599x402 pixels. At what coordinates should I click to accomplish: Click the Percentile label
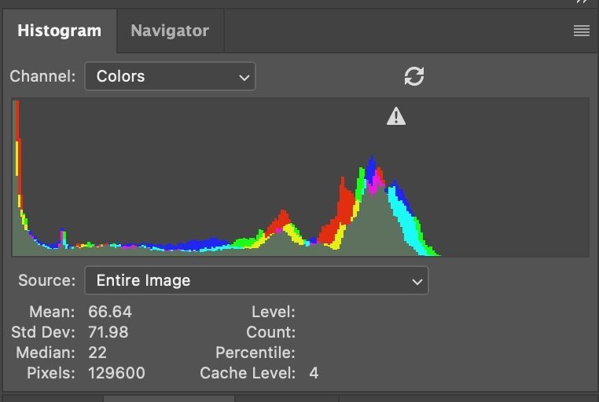[x=255, y=353]
